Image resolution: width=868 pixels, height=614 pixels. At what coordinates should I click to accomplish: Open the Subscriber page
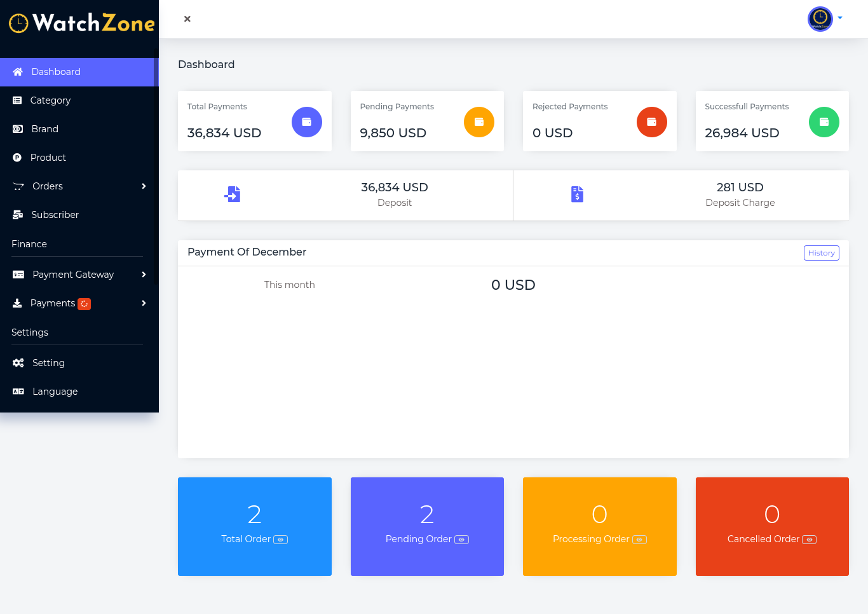tap(55, 215)
